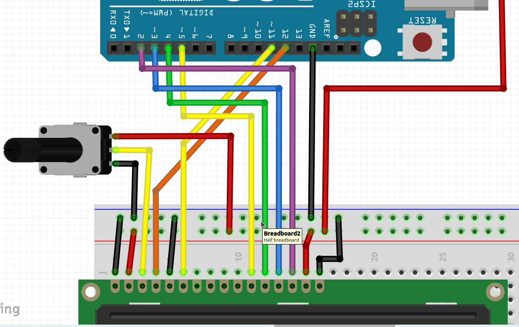Click the black wire from Arduino GND

pyautogui.click(x=312, y=132)
